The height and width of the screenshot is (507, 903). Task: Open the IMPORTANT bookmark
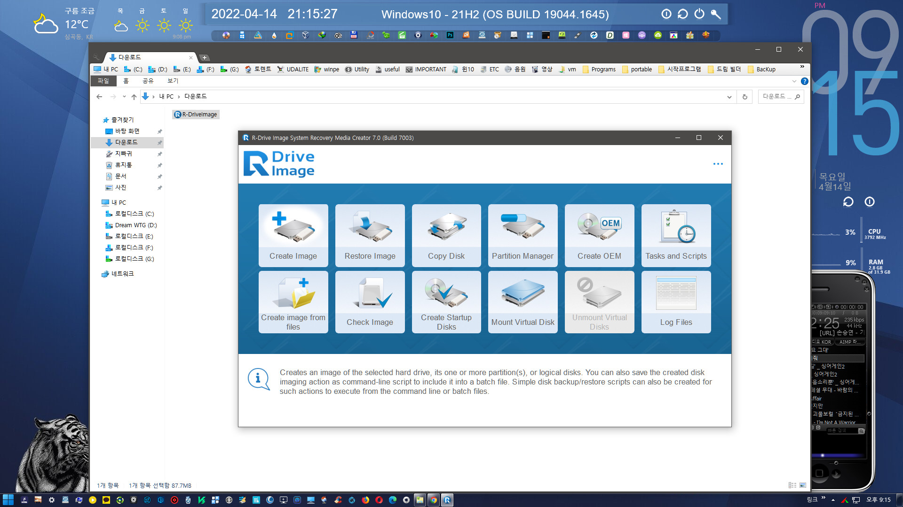(426, 69)
